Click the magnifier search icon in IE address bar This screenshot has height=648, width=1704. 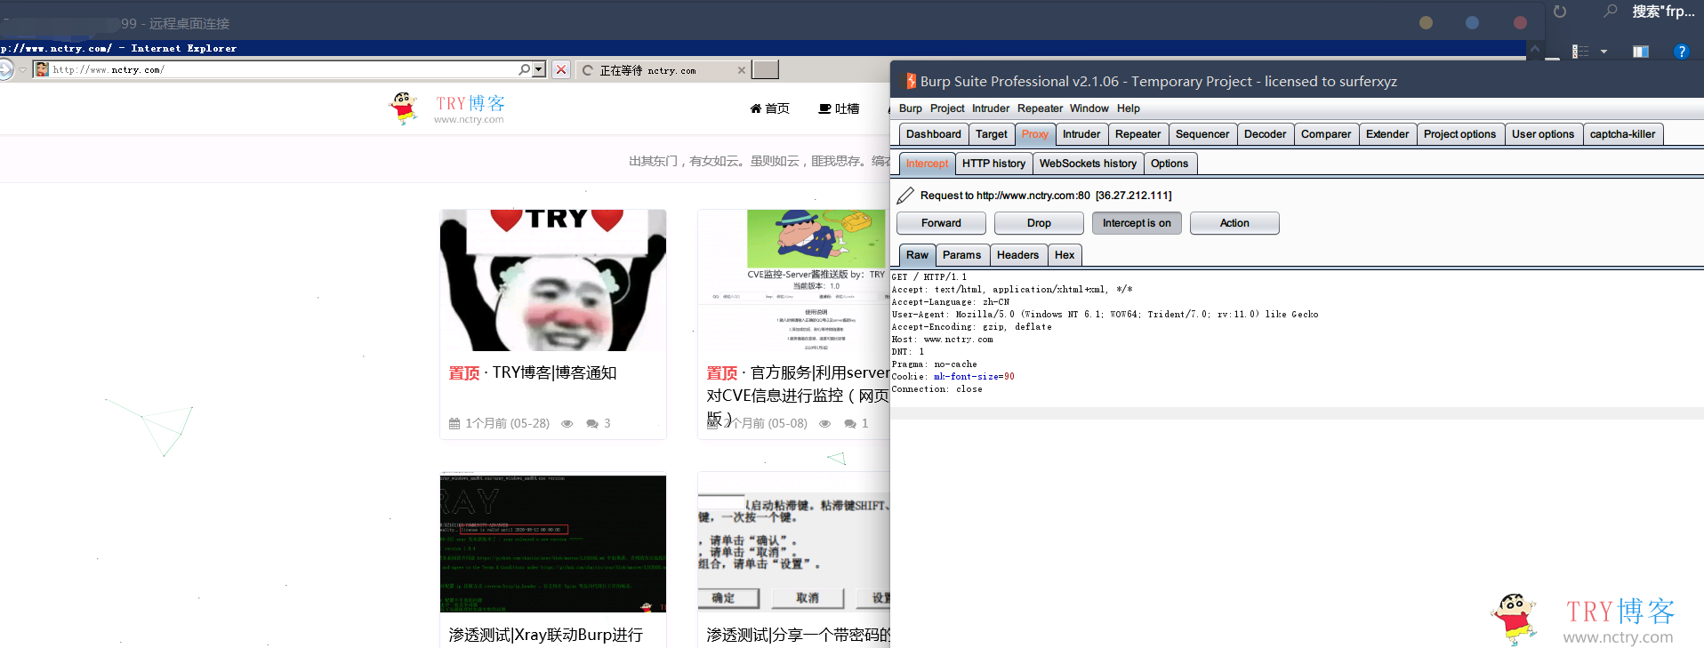pyautogui.click(x=525, y=69)
